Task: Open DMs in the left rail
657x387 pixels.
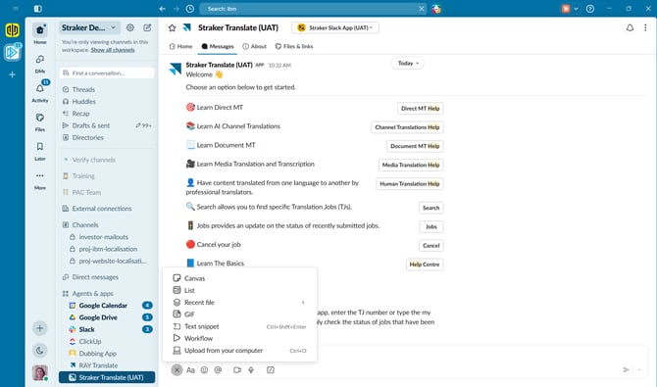Action: (x=40, y=63)
